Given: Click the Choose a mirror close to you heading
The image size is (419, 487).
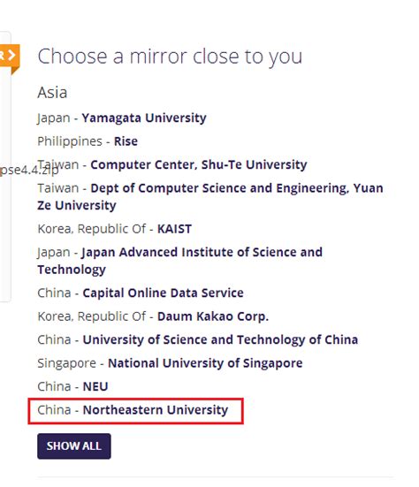Looking at the screenshot, I should (170, 57).
